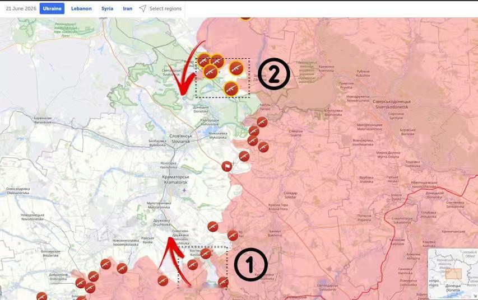Click the Bilozerske town label
The height and width of the screenshot is (300, 478).
pos(51,254)
